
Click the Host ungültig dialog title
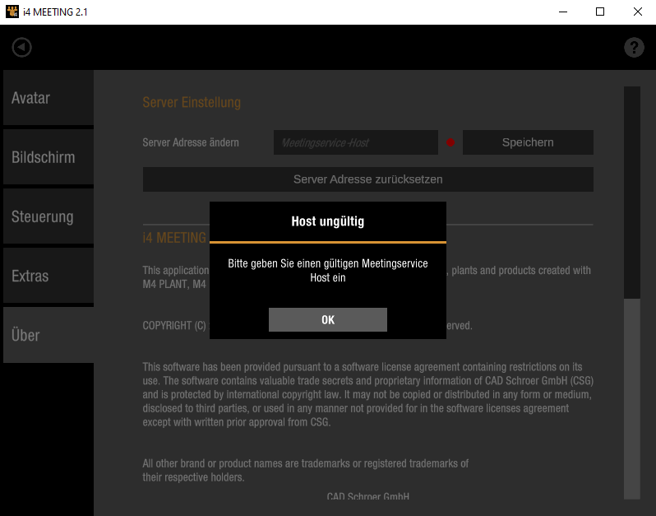[327, 221]
